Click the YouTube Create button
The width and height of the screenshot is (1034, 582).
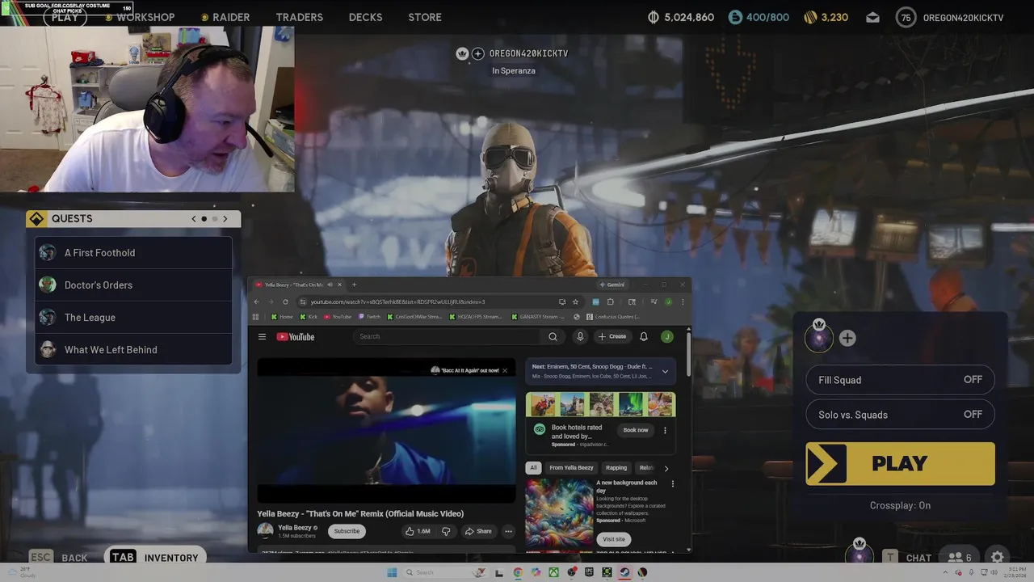click(612, 337)
